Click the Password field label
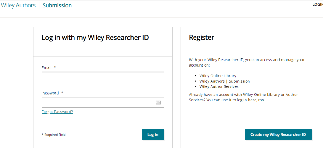323x153 pixels. point(50,93)
